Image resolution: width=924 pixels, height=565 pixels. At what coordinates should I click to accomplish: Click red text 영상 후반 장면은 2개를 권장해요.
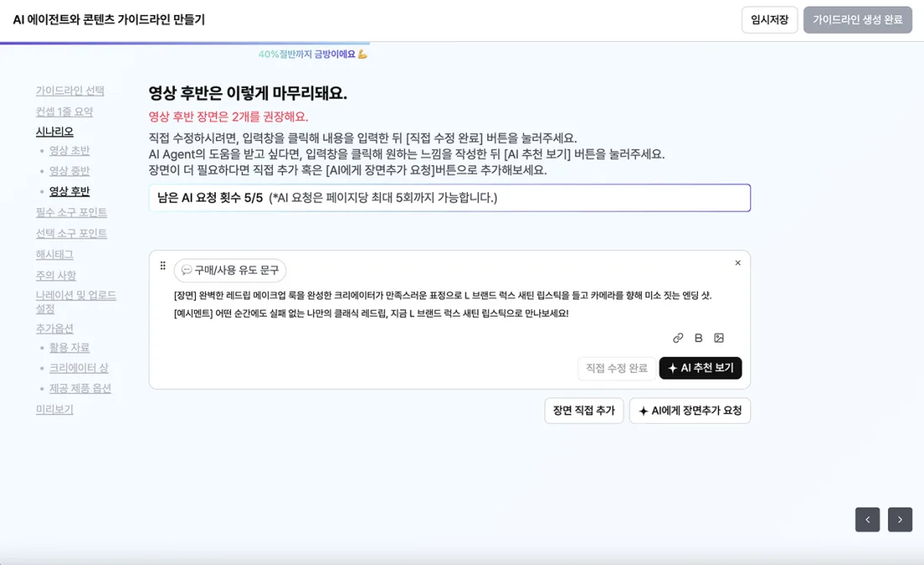coord(228,117)
